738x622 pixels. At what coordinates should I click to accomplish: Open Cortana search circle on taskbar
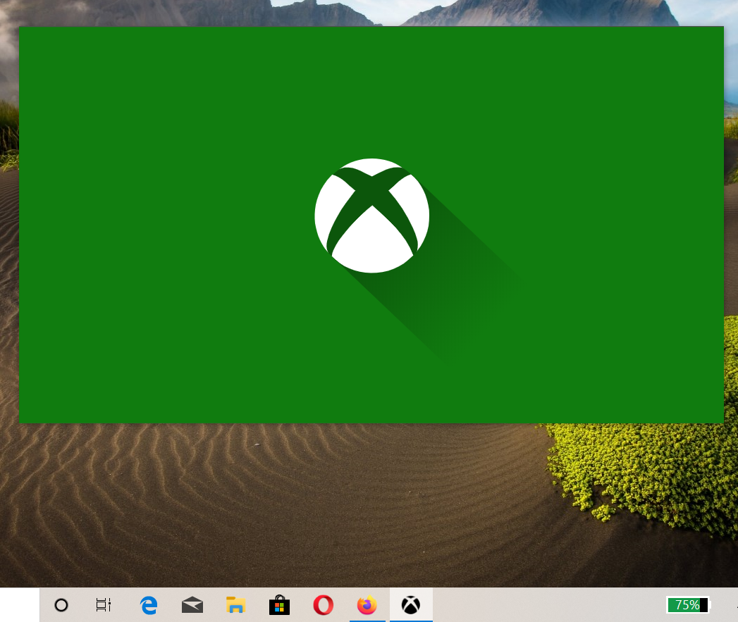point(61,605)
